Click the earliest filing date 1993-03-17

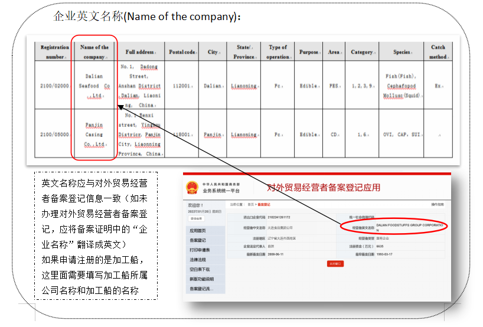[384, 254]
